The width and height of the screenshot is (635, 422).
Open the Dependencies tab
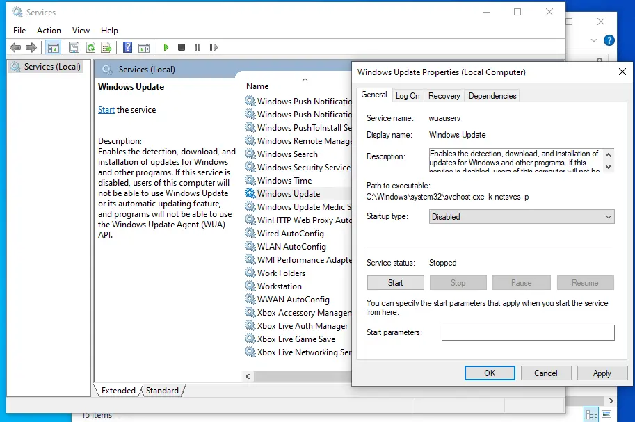492,96
